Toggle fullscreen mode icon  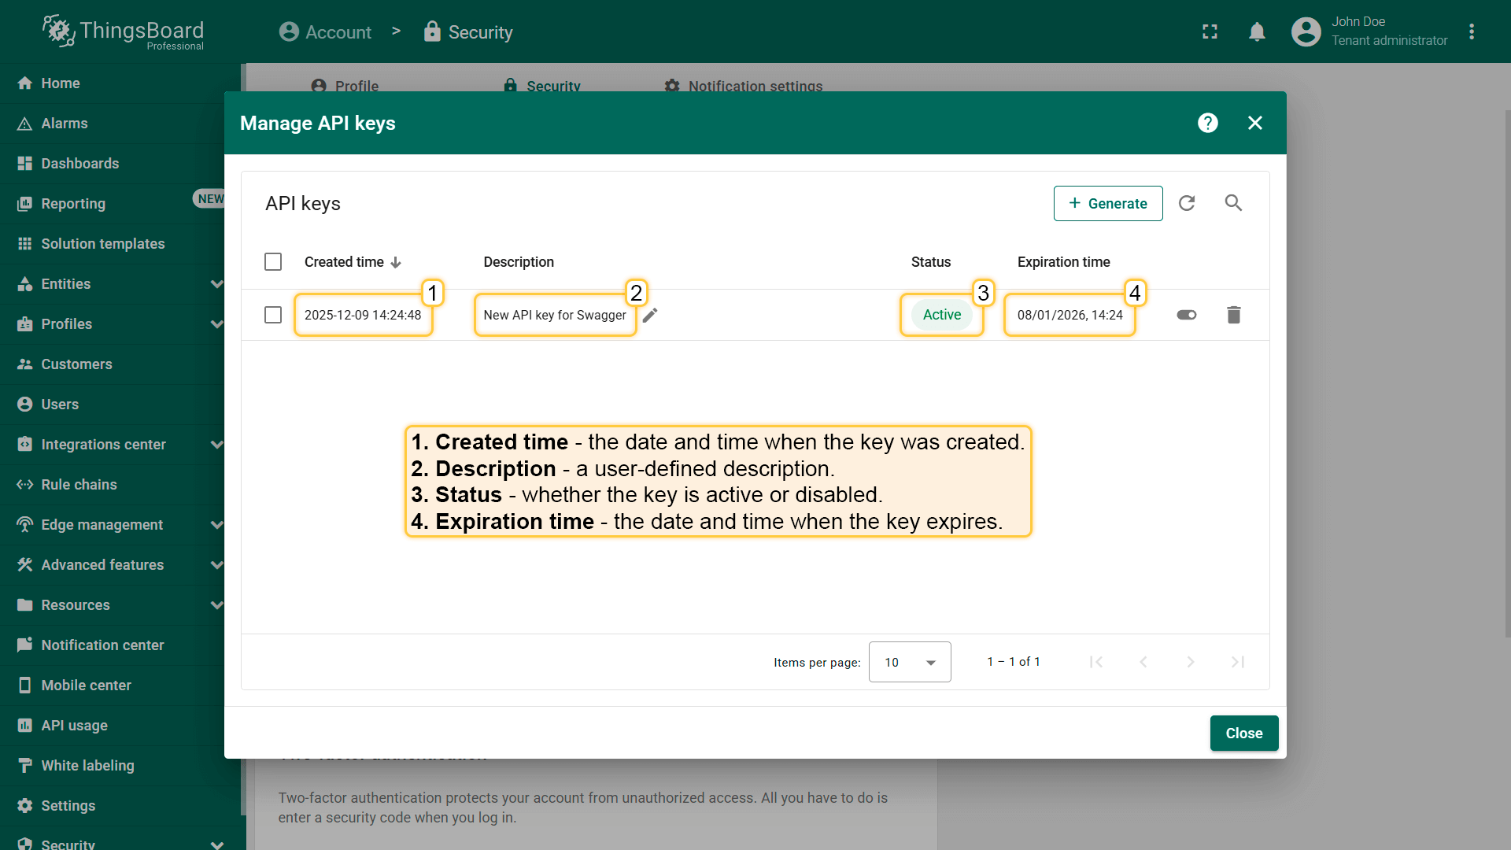1210,32
